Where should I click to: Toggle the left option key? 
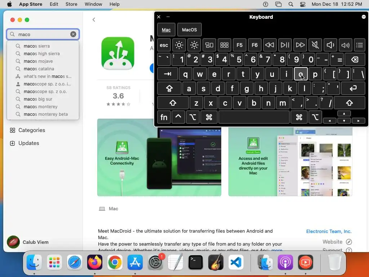(193, 117)
